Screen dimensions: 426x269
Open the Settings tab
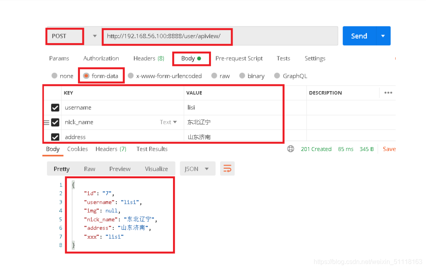[x=315, y=58]
